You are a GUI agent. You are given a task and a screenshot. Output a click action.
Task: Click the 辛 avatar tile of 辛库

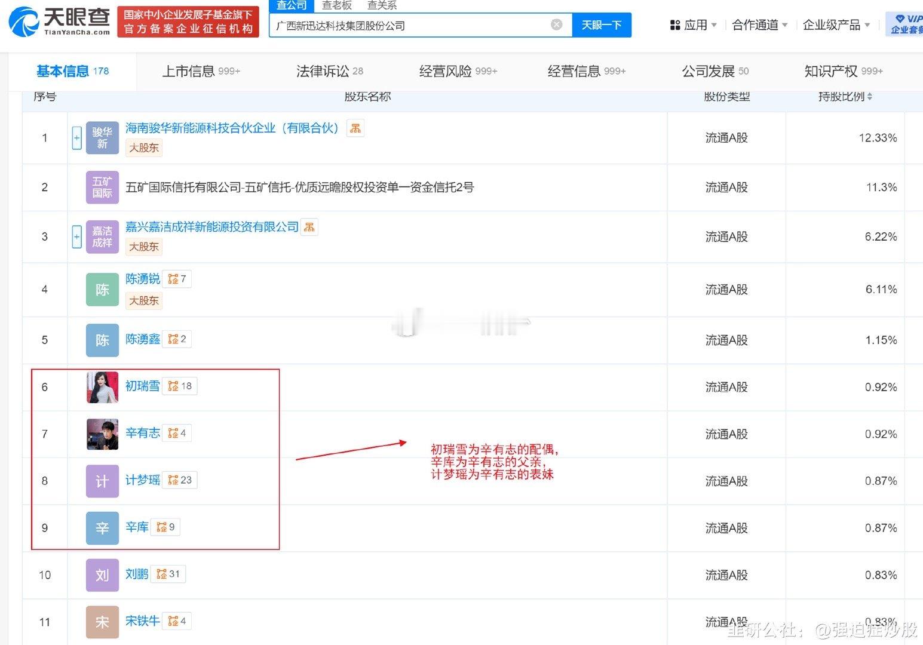click(102, 528)
